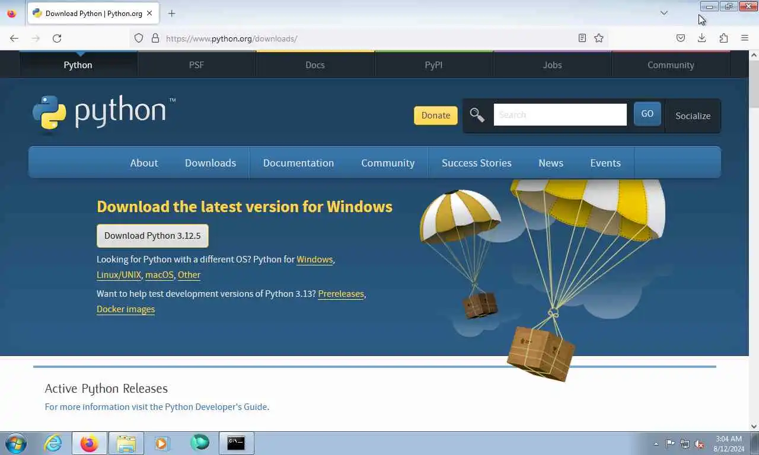Click the padlock site information icon
This screenshot has width=759, height=455.
155,39
